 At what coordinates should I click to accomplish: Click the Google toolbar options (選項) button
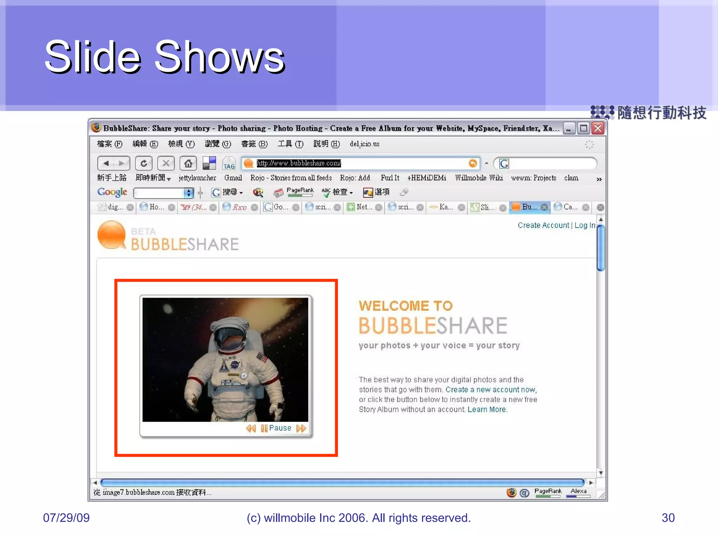pyautogui.click(x=376, y=192)
